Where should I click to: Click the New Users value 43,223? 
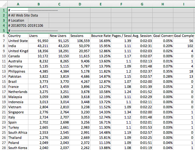(59, 46)
